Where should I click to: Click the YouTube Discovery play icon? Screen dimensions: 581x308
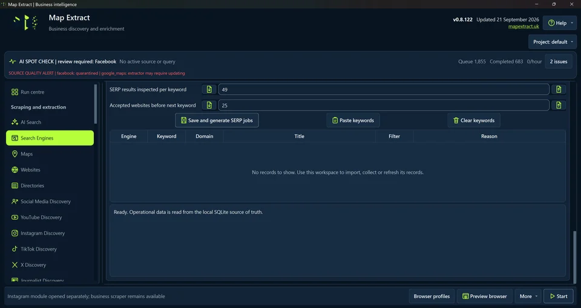click(15, 217)
